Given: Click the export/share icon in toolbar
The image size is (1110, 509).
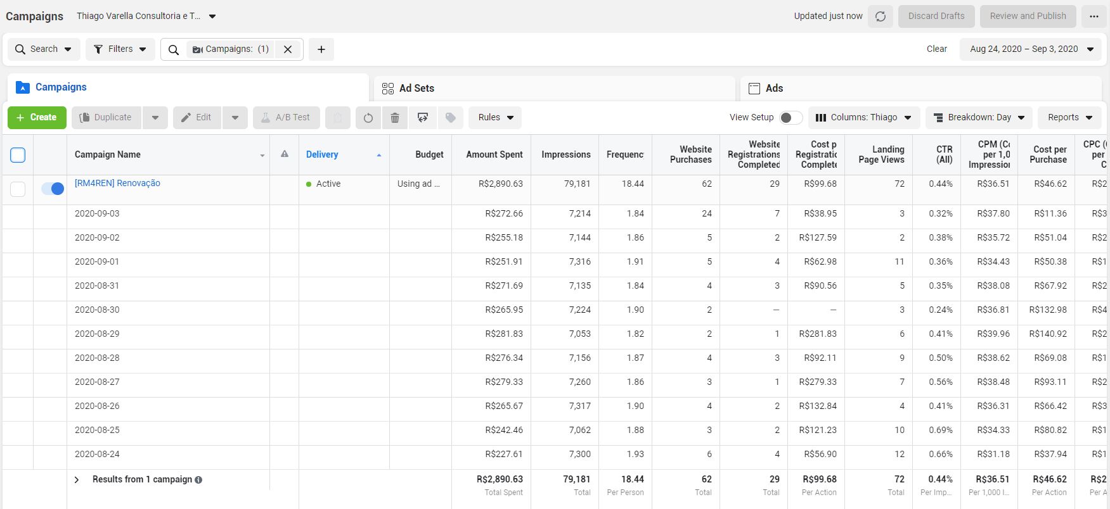Looking at the screenshot, I should click(423, 118).
